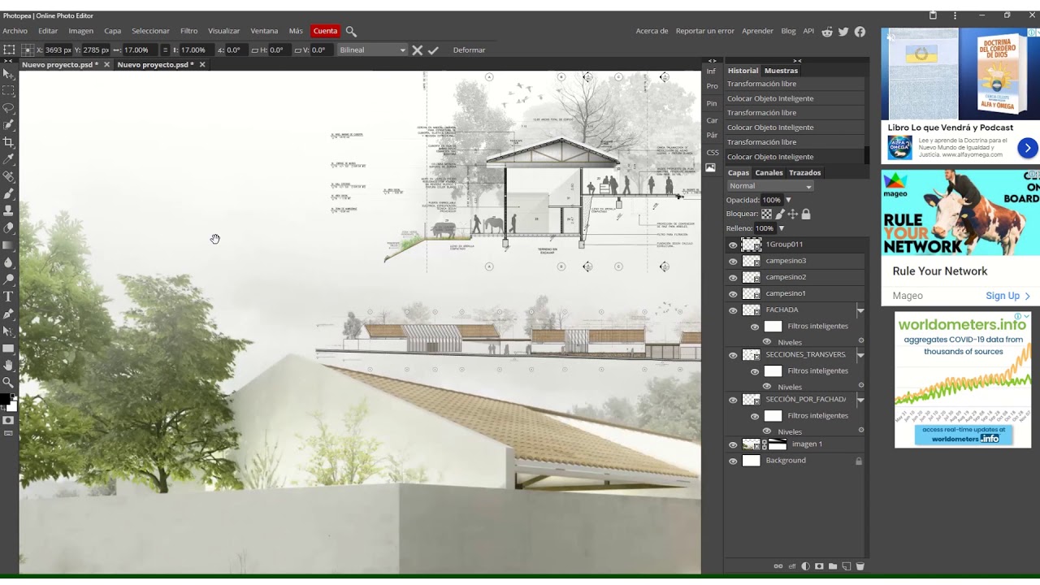This screenshot has width=1040, height=585.
Task: Click the foreground/background color swatch
Action: click(x=8, y=401)
